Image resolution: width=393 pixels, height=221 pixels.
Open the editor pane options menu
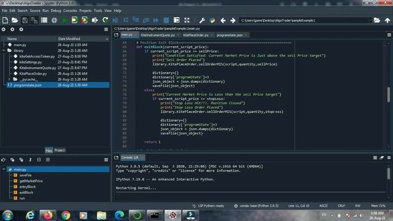(389, 35)
